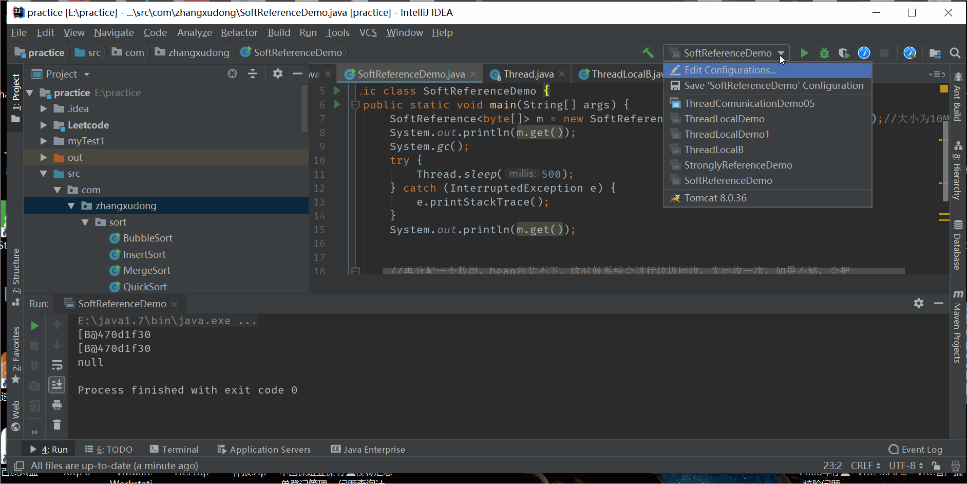Expand the Leetcode module

pyautogui.click(x=44, y=125)
